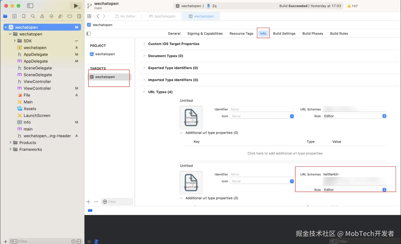This screenshot has width=401, height=244.
Task: Select wechatopen under TARGETS
Action: [109, 77]
